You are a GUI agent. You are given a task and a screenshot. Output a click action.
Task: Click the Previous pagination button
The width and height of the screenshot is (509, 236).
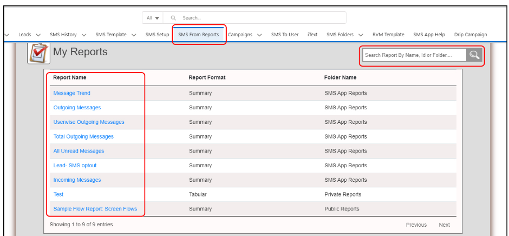[416, 225]
